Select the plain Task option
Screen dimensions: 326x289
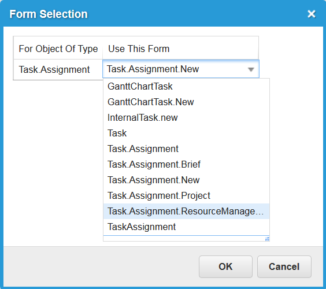click(x=186, y=133)
